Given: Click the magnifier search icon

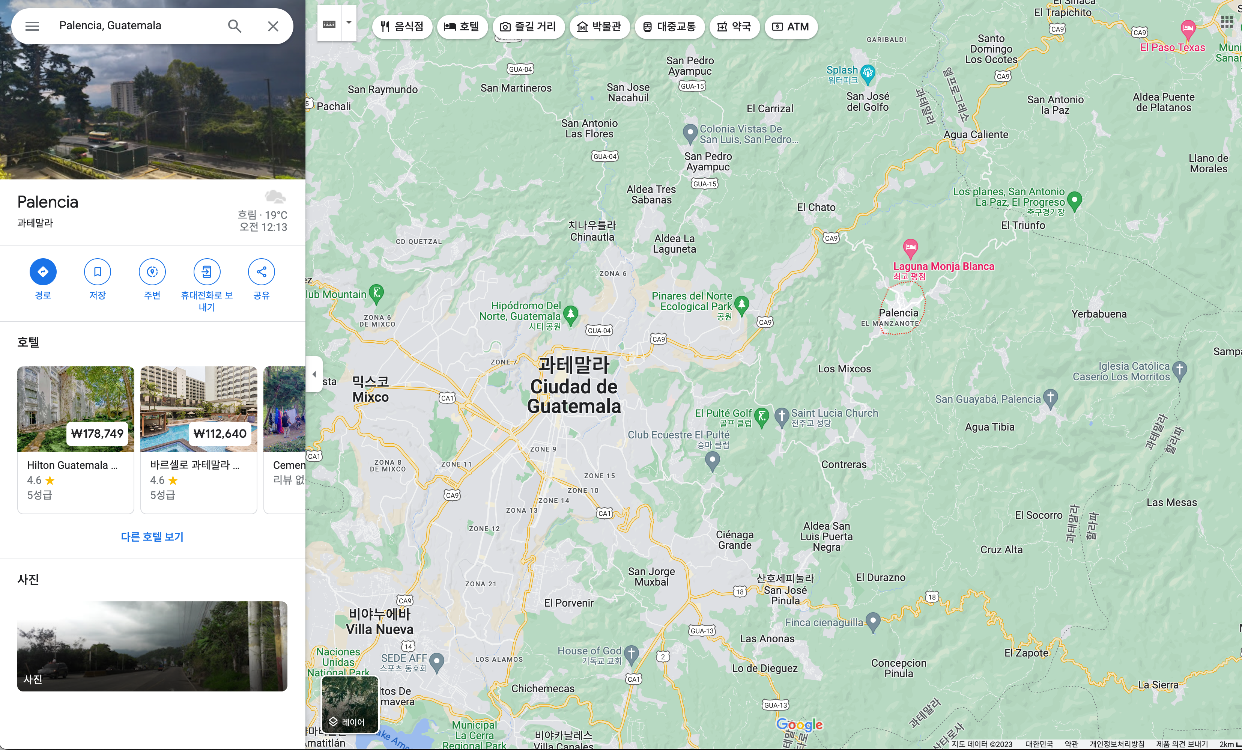Looking at the screenshot, I should [235, 26].
